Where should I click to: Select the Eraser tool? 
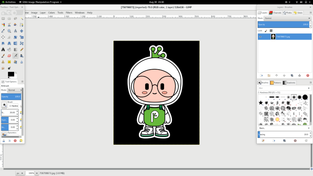click(x=9, y=56)
